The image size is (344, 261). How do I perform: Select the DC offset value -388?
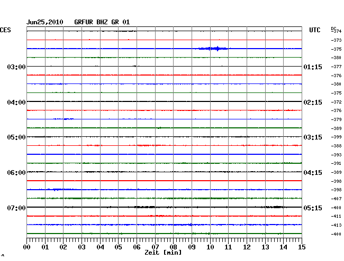click(336, 146)
